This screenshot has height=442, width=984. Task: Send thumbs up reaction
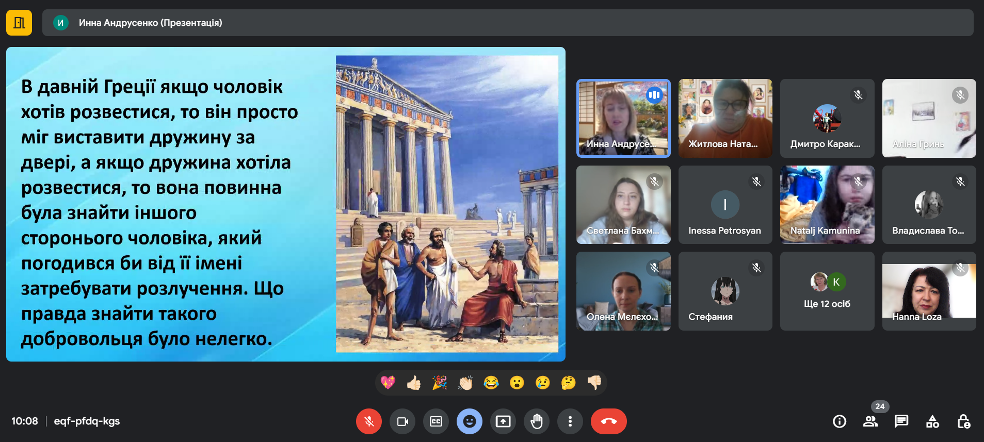[x=414, y=382]
